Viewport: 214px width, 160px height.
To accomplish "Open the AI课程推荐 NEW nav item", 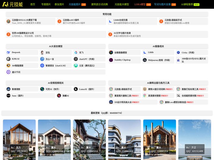I will click(x=190, y=4).
